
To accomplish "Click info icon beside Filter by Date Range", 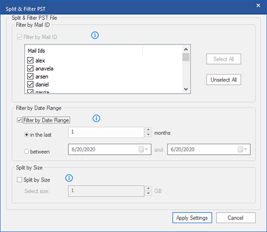I will [x=96, y=118].
